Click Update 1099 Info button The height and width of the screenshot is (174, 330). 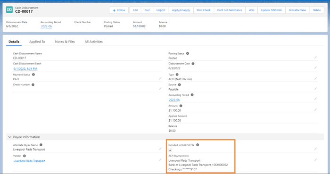tap(272, 10)
